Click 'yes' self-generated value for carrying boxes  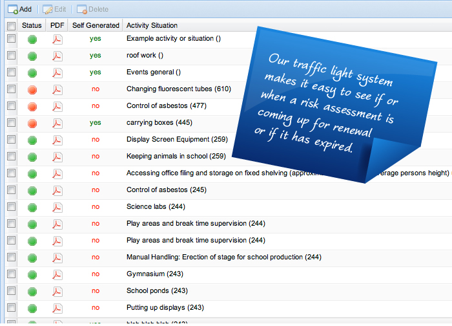(95, 122)
